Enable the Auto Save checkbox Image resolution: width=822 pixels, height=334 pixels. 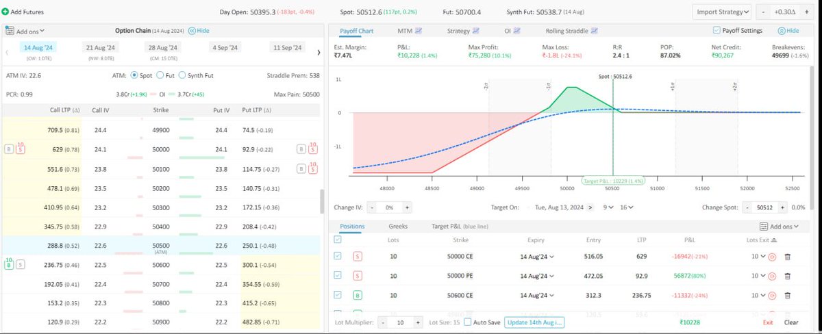(x=468, y=322)
